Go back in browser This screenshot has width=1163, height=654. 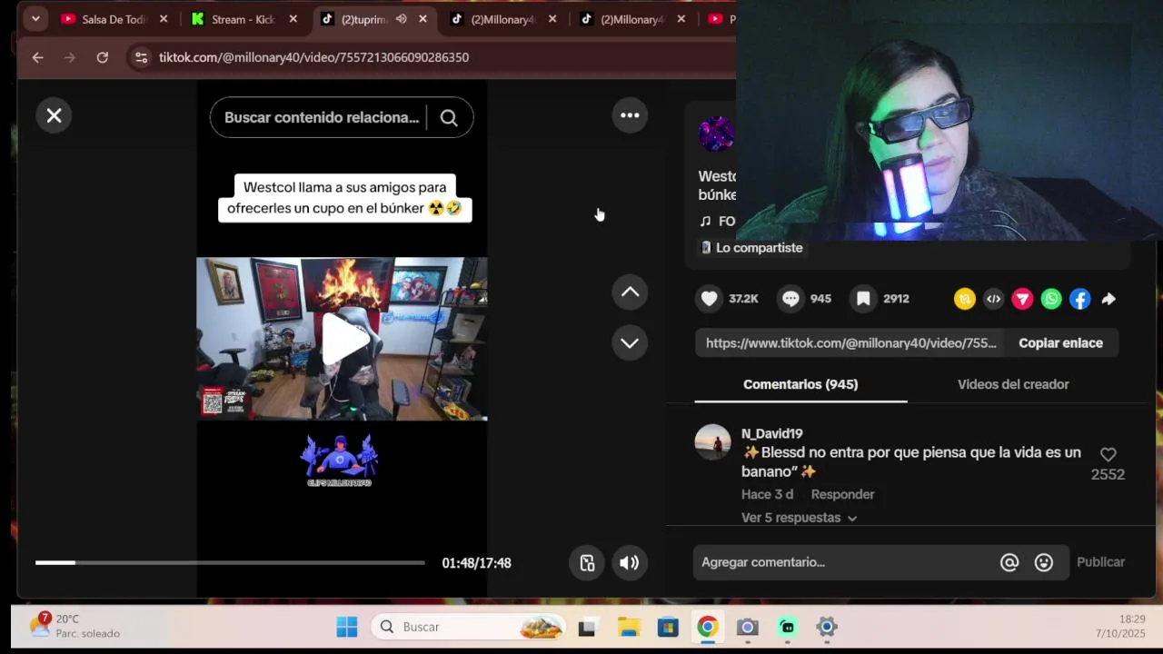click(37, 57)
